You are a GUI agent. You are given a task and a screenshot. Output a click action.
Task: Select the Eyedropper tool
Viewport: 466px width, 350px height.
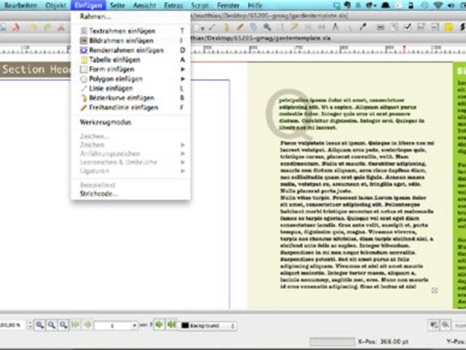tap(363, 27)
